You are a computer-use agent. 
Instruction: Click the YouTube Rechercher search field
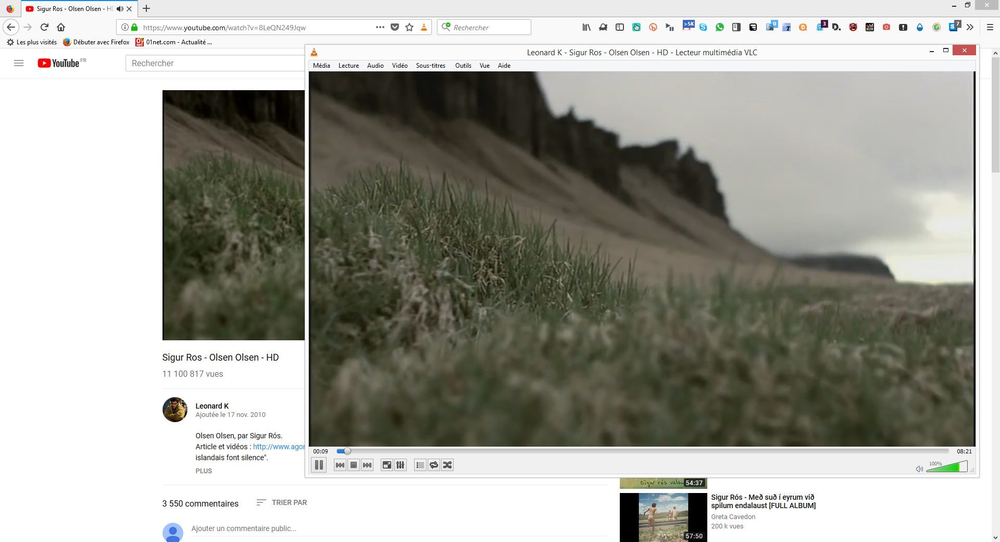[x=215, y=63]
